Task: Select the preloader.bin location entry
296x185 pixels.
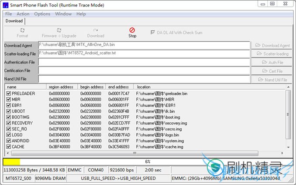Action: 162,94
